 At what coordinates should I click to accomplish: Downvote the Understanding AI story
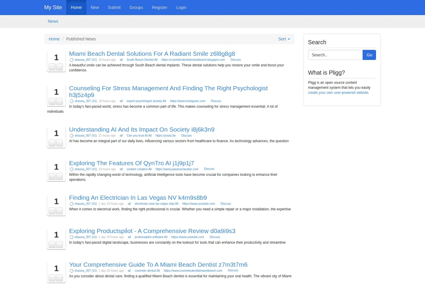click(x=59, y=143)
